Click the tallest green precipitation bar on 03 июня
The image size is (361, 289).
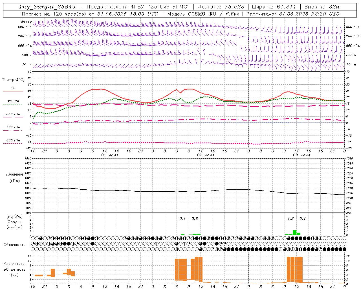click(x=295, y=233)
